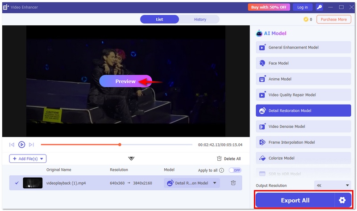
Task: Switch to the History tab
Action: [200, 20]
